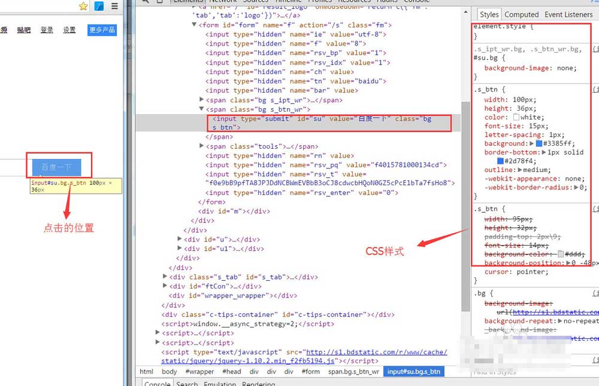Click the Elements panel scroll-up arrow
The width and height of the screenshot is (599, 386).
(x=465, y=12)
